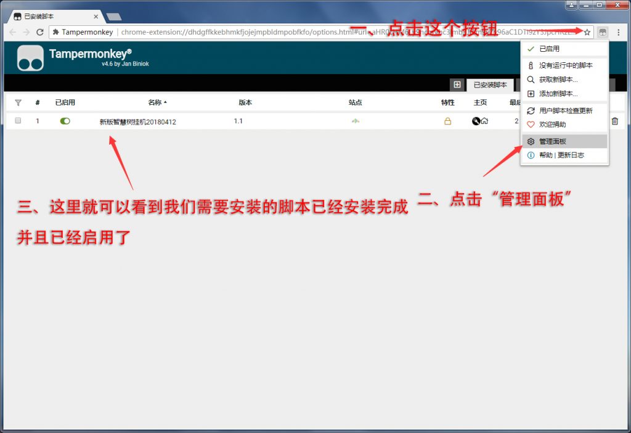The width and height of the screenshot is (631, 433).
Task: Click the Tampermonkey logo in the header
Action: point(31,58)
